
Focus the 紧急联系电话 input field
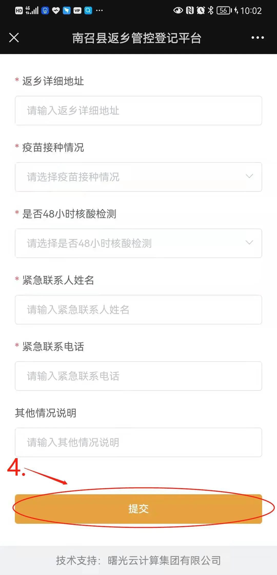(x=138, y=376)
